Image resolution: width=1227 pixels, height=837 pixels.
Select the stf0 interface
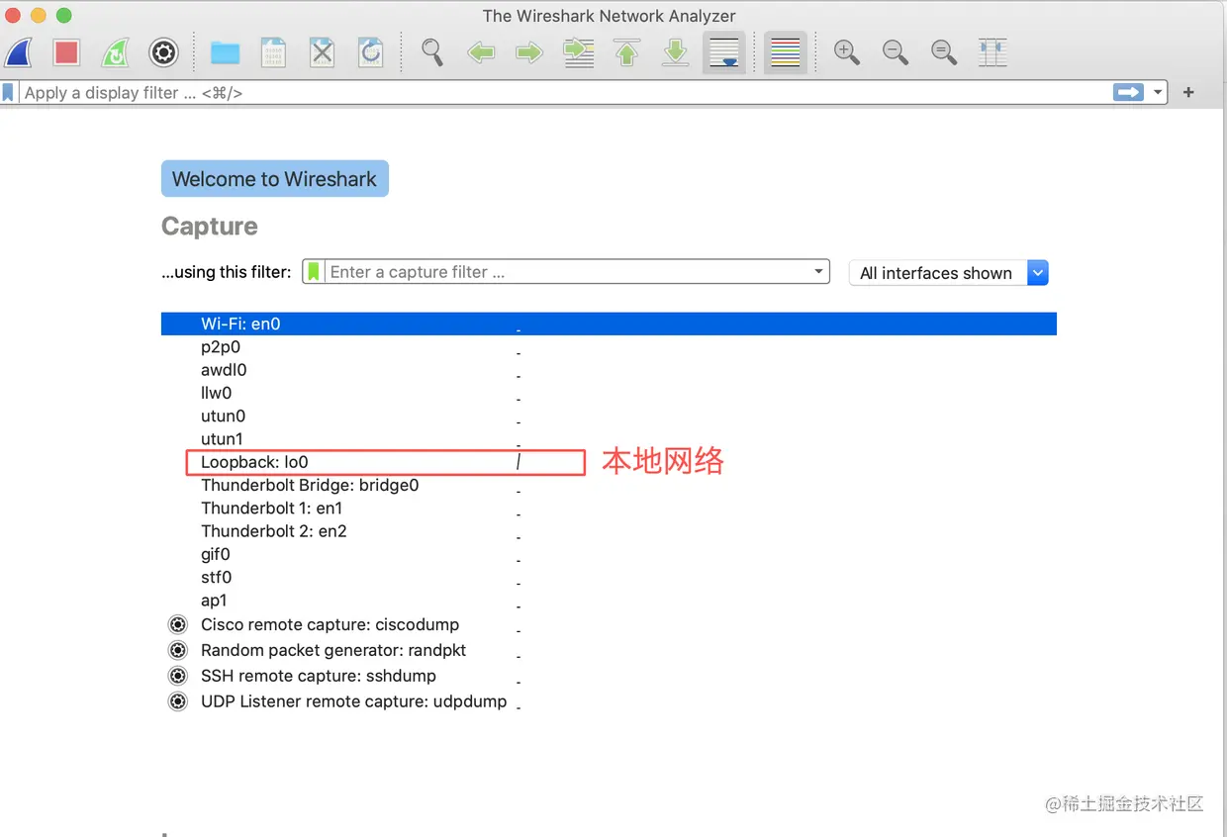coord(609,577)
